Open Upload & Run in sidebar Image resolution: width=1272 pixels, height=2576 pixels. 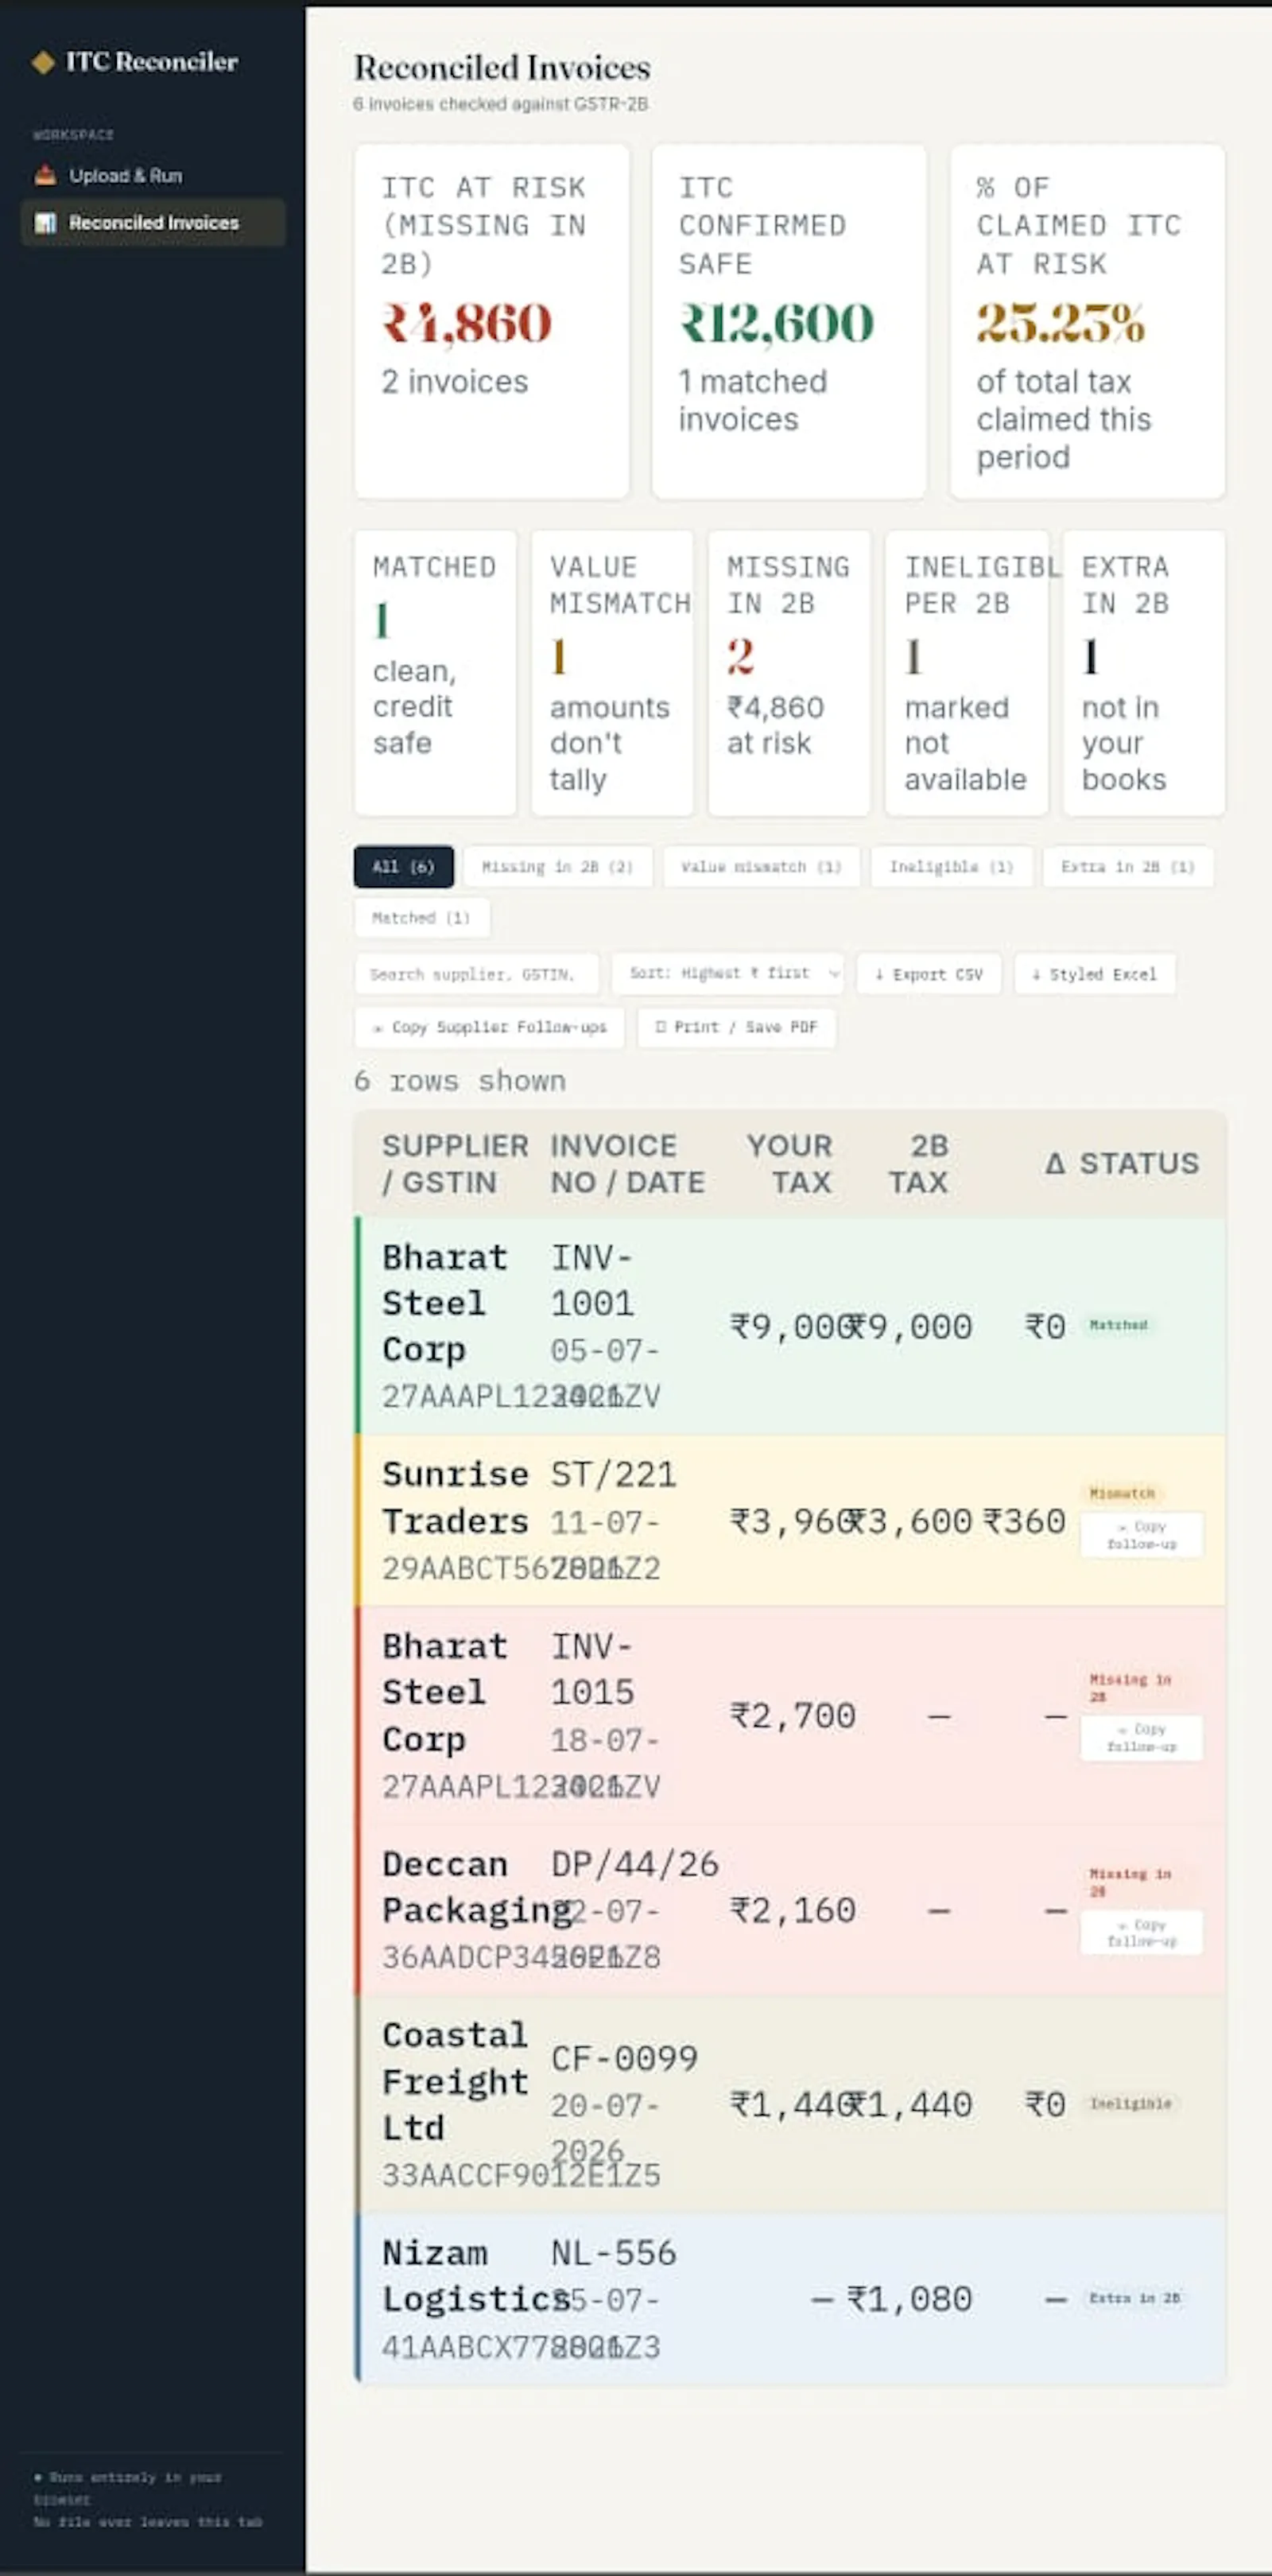[153, 175]
